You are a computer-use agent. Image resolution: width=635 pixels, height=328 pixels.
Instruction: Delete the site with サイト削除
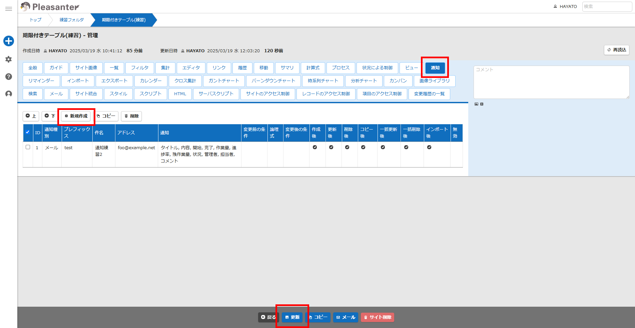pos(378,317)
